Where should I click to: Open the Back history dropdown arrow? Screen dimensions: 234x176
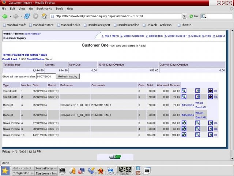pyautogui.click(x=10, y=16)
